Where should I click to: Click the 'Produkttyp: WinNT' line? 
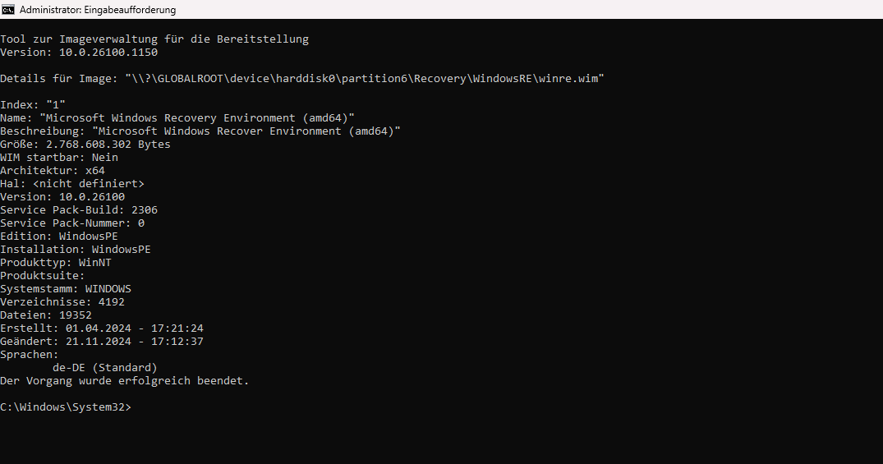coord(56,262)
